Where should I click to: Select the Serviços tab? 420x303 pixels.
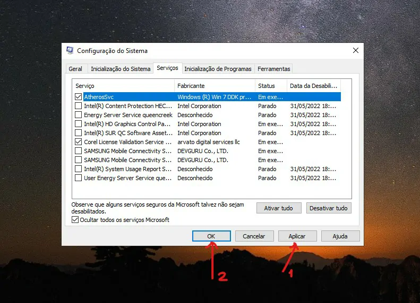click(x=167, y=68)
